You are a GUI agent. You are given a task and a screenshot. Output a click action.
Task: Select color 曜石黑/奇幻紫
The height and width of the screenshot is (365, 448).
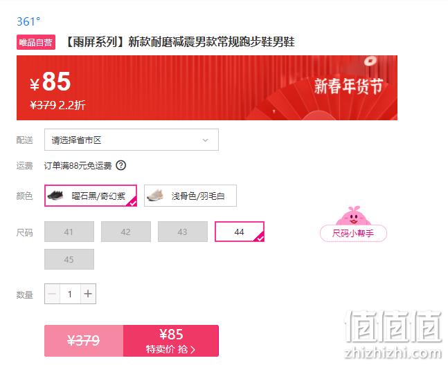(x=91, y=196)
